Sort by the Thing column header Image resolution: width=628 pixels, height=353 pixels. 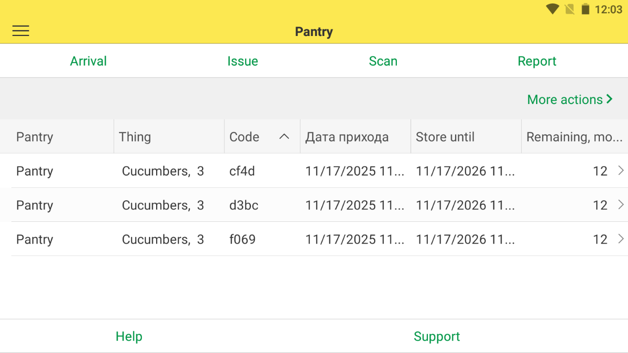click(135, 137)
